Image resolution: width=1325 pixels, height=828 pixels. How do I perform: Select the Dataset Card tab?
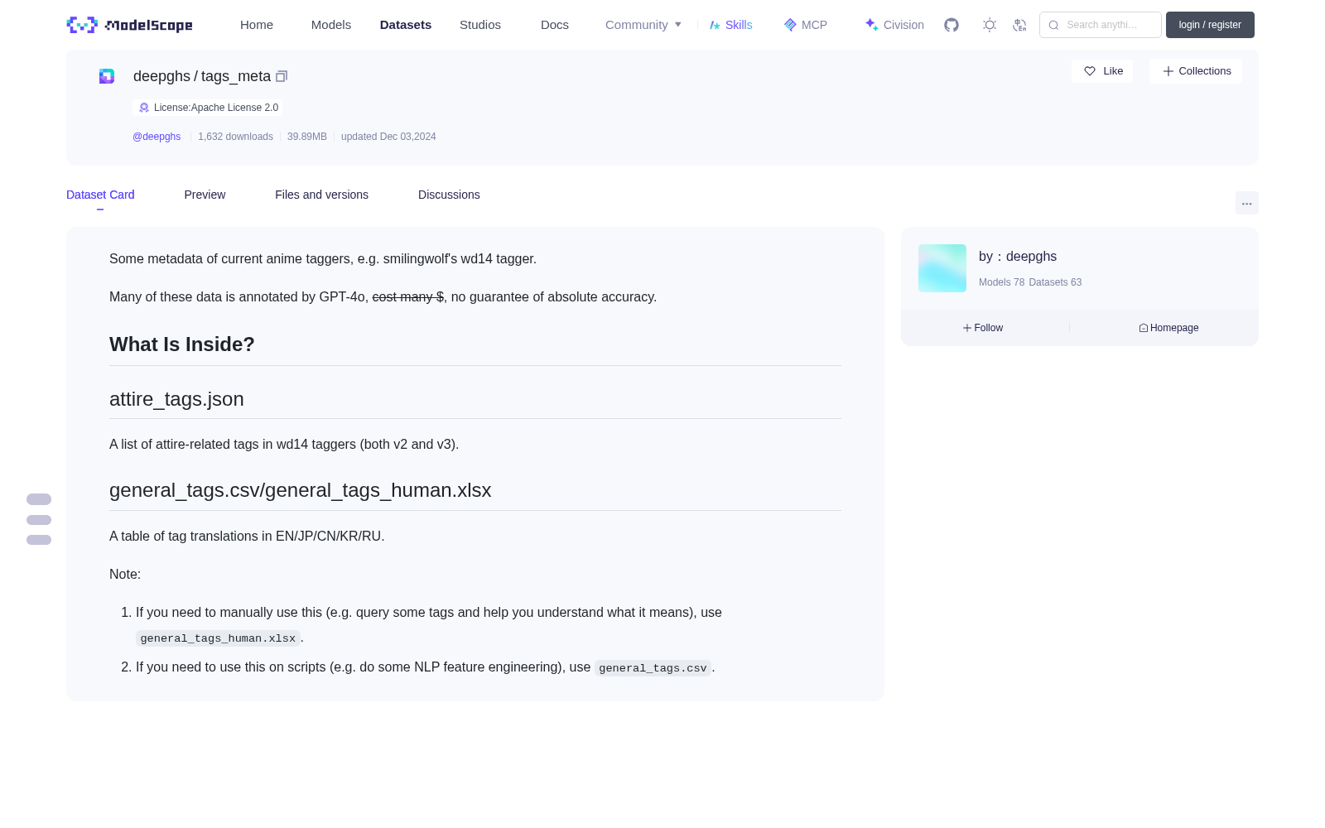pos(100,195)
